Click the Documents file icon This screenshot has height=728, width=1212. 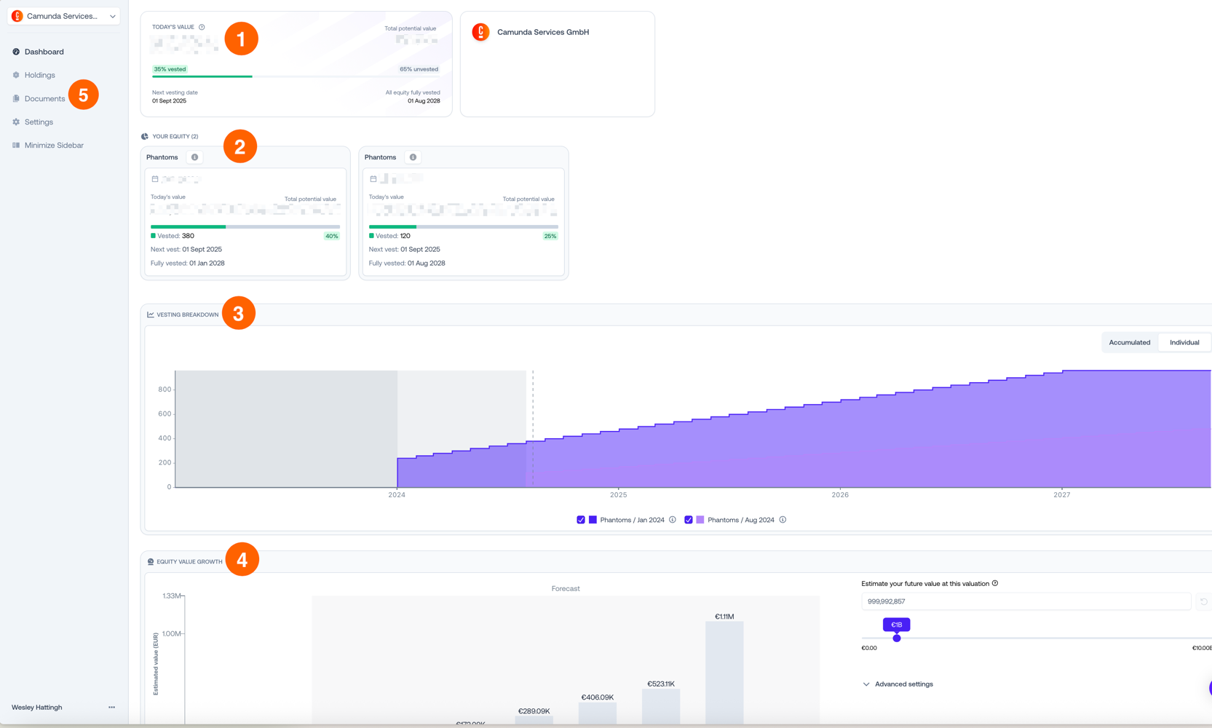coord(16,98)
